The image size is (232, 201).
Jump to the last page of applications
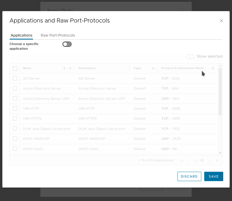[217, 160]
